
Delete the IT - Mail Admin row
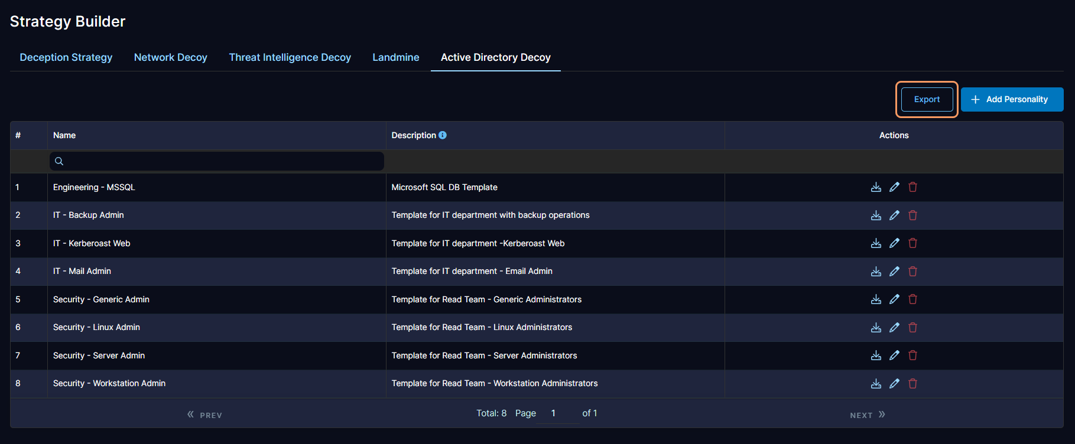click(x=912, y=272)
